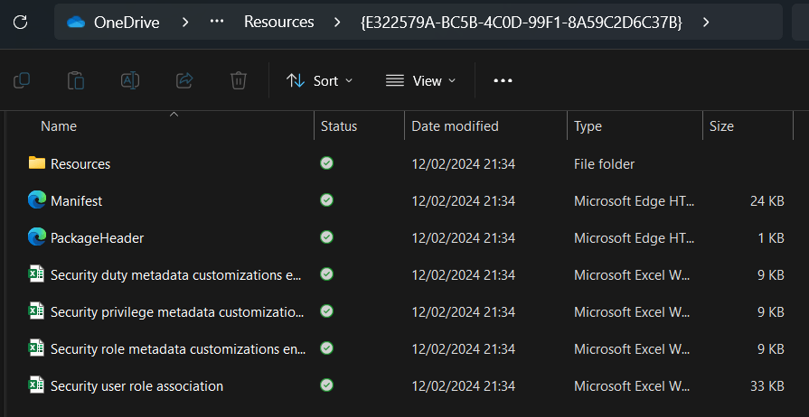Image resolution: width=809 pixels, height=417 pixels.
Task: Click the Refresh icon in address bar
Action: (20, 22)
